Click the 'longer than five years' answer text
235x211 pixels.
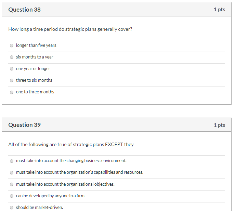coord(36,45)
